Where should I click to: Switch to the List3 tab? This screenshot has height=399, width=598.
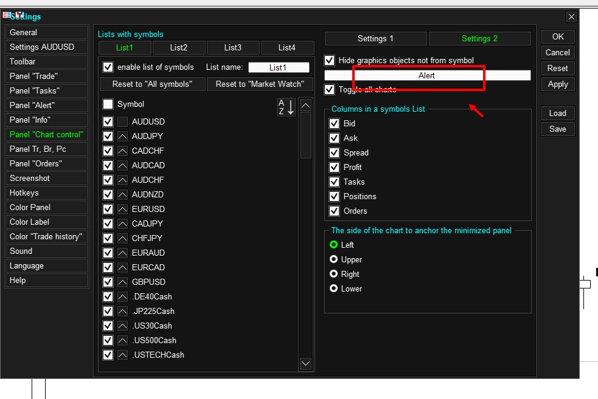232,47
